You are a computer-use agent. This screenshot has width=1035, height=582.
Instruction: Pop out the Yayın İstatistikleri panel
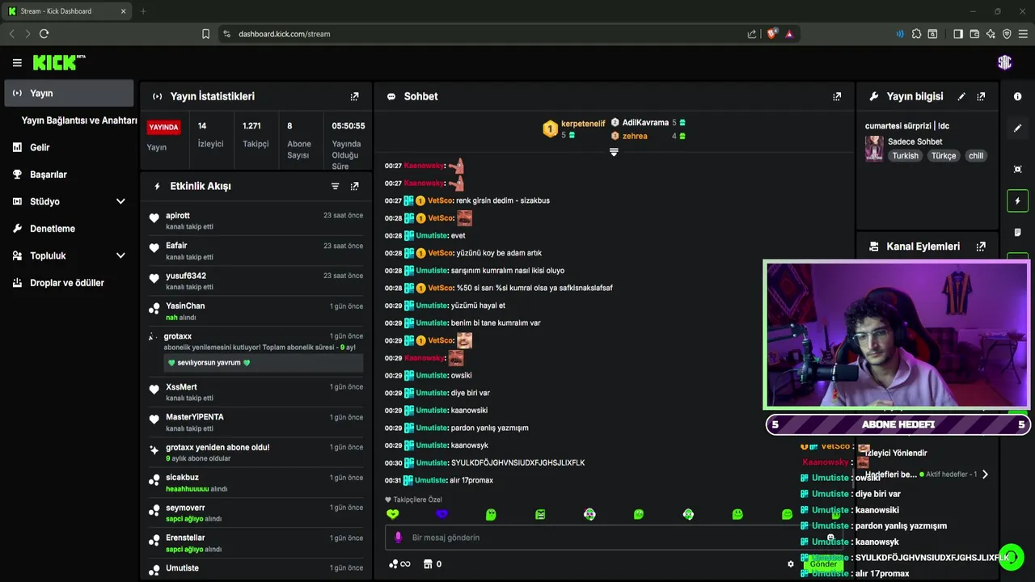354,96
